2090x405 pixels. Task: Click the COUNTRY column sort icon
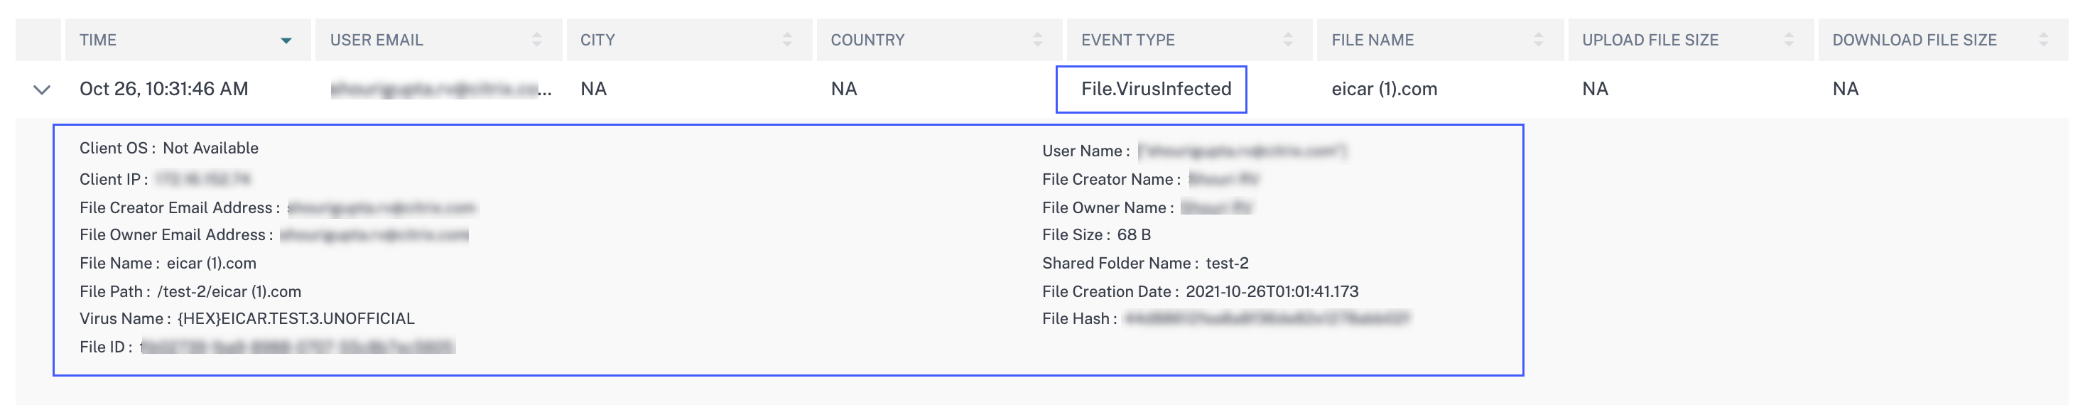[x=1037, y=40]
